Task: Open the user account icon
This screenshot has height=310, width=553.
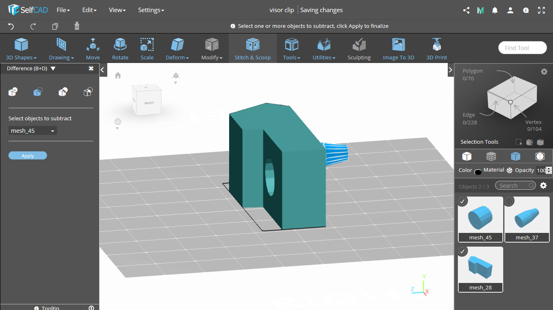Action: click(x=510, y=10)
